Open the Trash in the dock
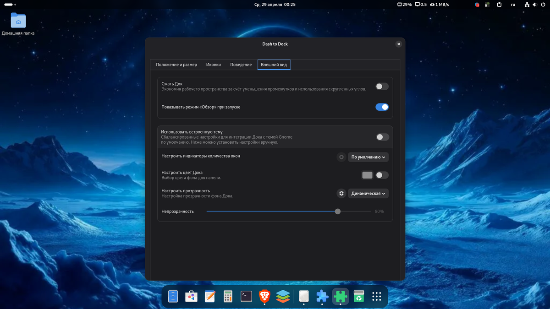The width and height of the screenshot is (550, 309). coord(359,297)
